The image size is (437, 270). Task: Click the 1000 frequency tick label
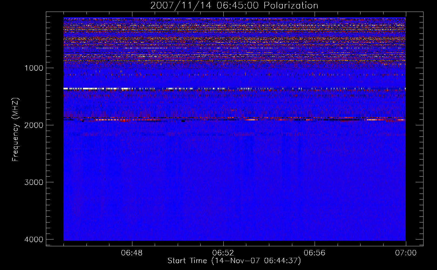34,68
